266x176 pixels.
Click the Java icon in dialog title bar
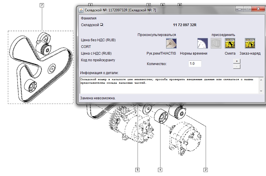[x=81, y=10]
